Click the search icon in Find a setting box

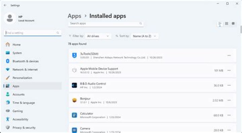coord(58,33)
